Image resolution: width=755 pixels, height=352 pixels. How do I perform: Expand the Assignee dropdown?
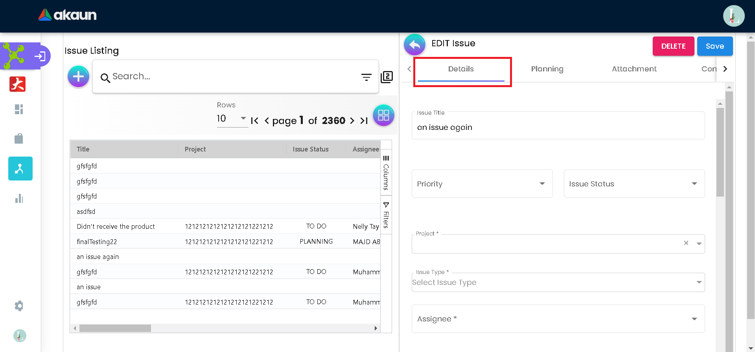558,319
